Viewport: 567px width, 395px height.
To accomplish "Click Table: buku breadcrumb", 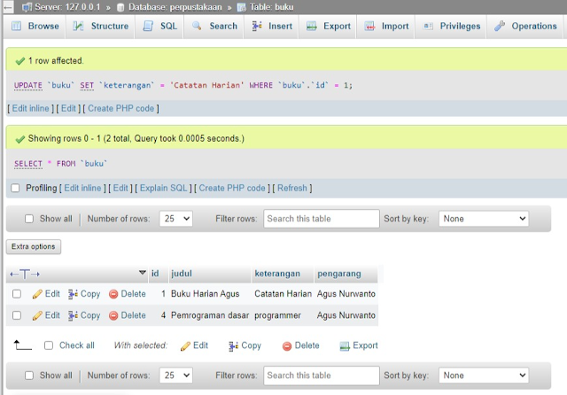I will point(272,7).
